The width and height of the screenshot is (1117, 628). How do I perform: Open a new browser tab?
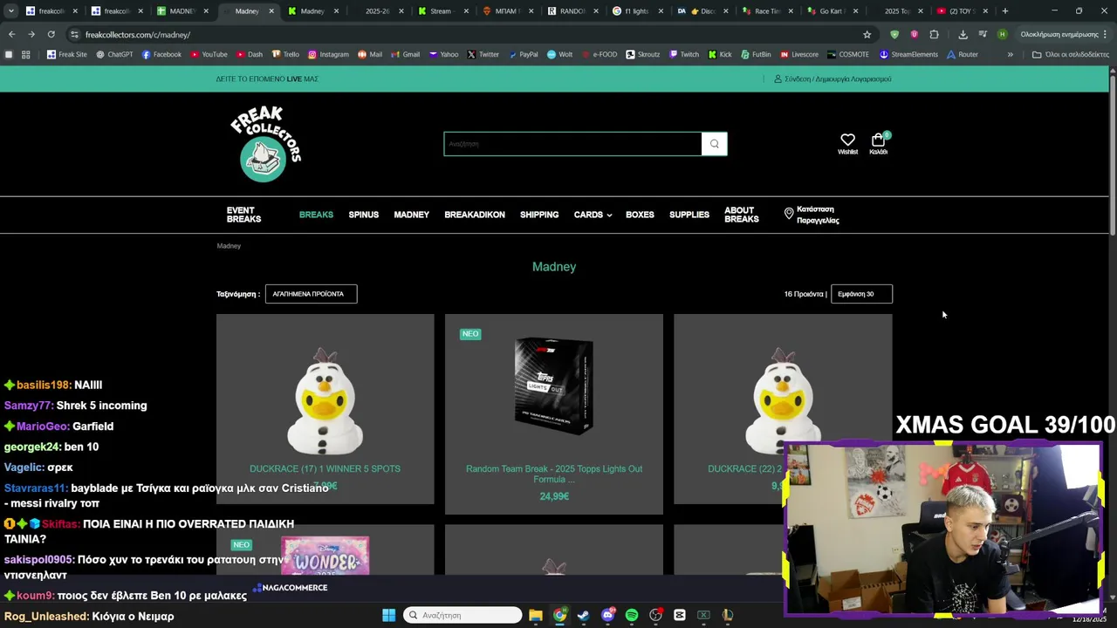(1005, 11)
